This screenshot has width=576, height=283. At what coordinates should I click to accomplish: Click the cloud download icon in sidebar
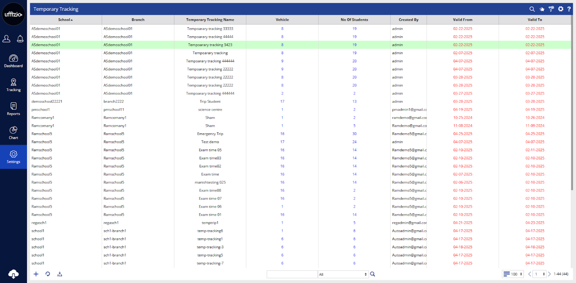click(13, 274)
